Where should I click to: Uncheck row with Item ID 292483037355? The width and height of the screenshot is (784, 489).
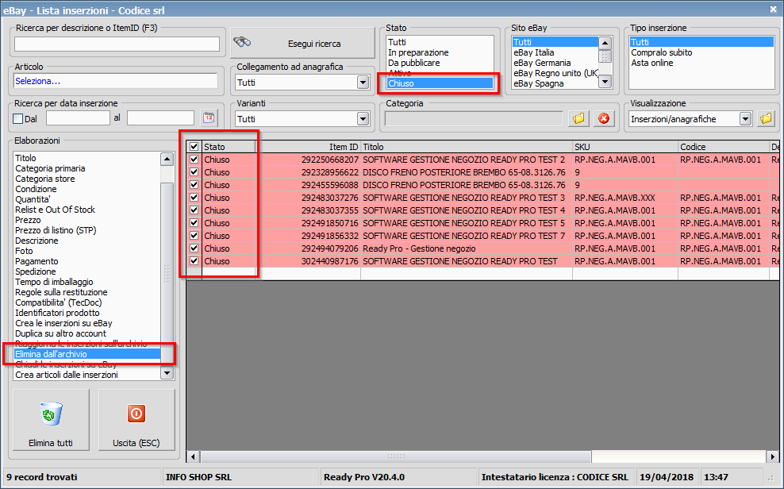click(x=194, y=210)
